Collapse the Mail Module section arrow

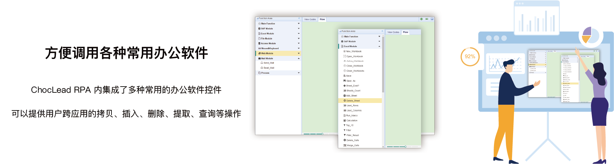[x=299, y=58]
